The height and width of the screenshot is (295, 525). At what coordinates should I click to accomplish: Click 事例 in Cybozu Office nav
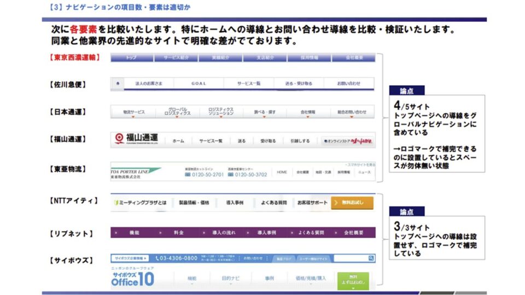[x=269, y=278]
